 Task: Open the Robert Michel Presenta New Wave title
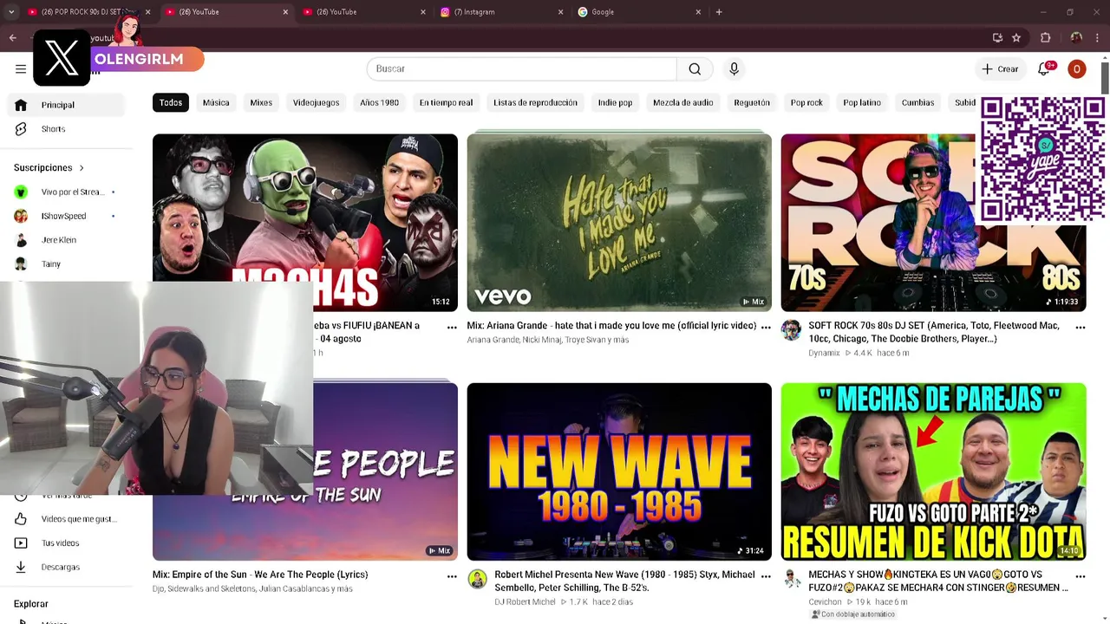pos(624,581)
